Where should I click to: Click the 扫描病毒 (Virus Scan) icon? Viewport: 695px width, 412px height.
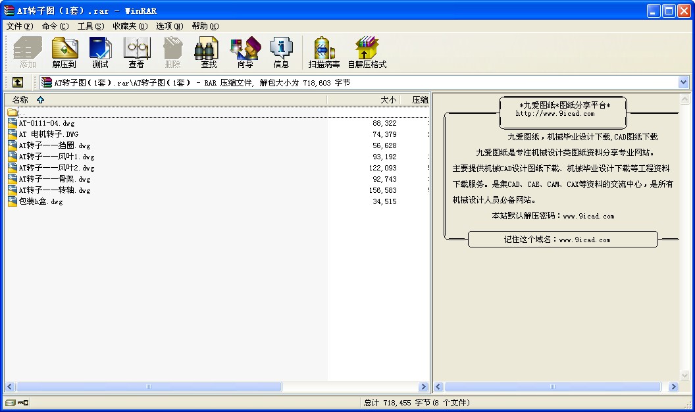pyautogui.click(x=324, y=52)
